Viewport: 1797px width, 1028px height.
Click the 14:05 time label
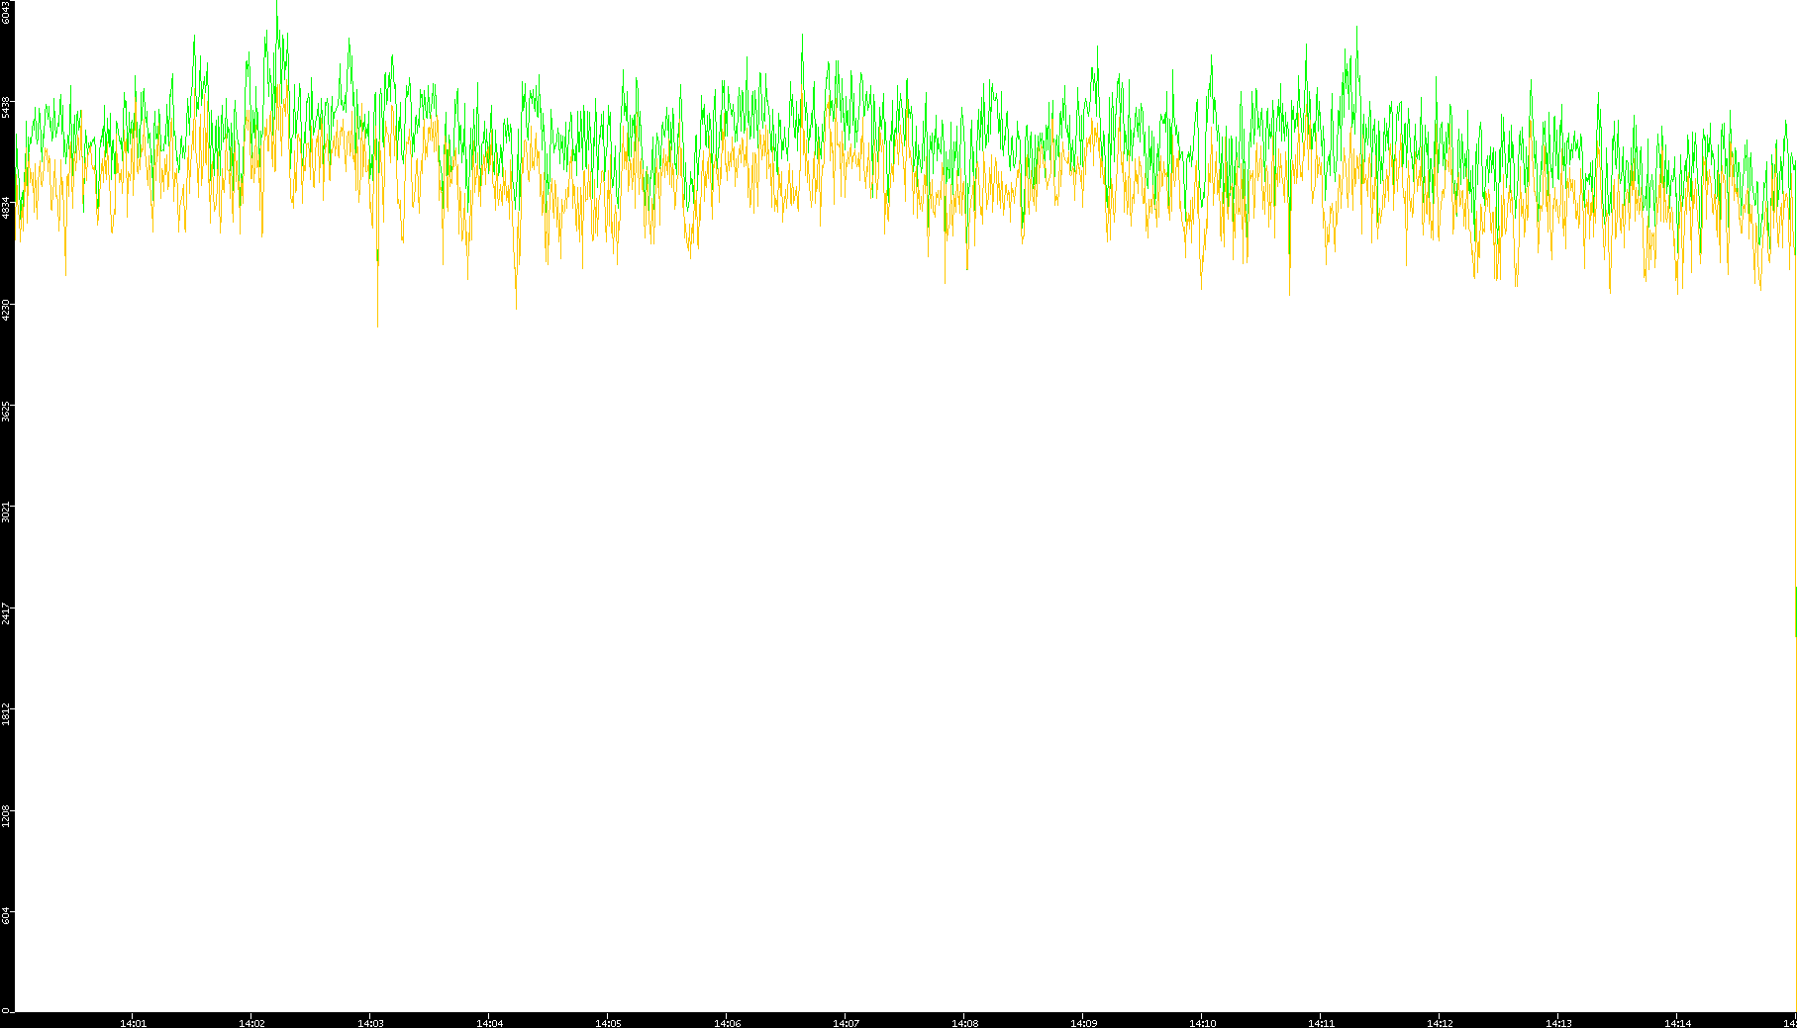[x=608, y=1023]
